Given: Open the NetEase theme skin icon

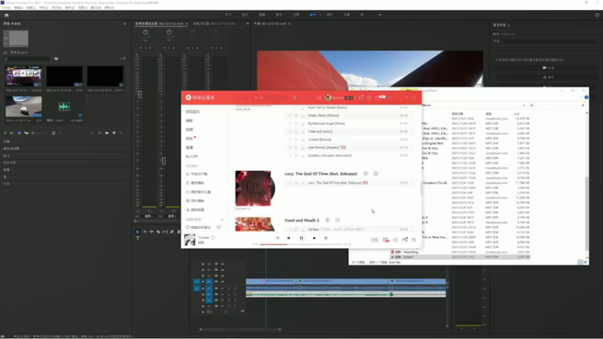Looking at the screenshot, I should coord(361,98).
